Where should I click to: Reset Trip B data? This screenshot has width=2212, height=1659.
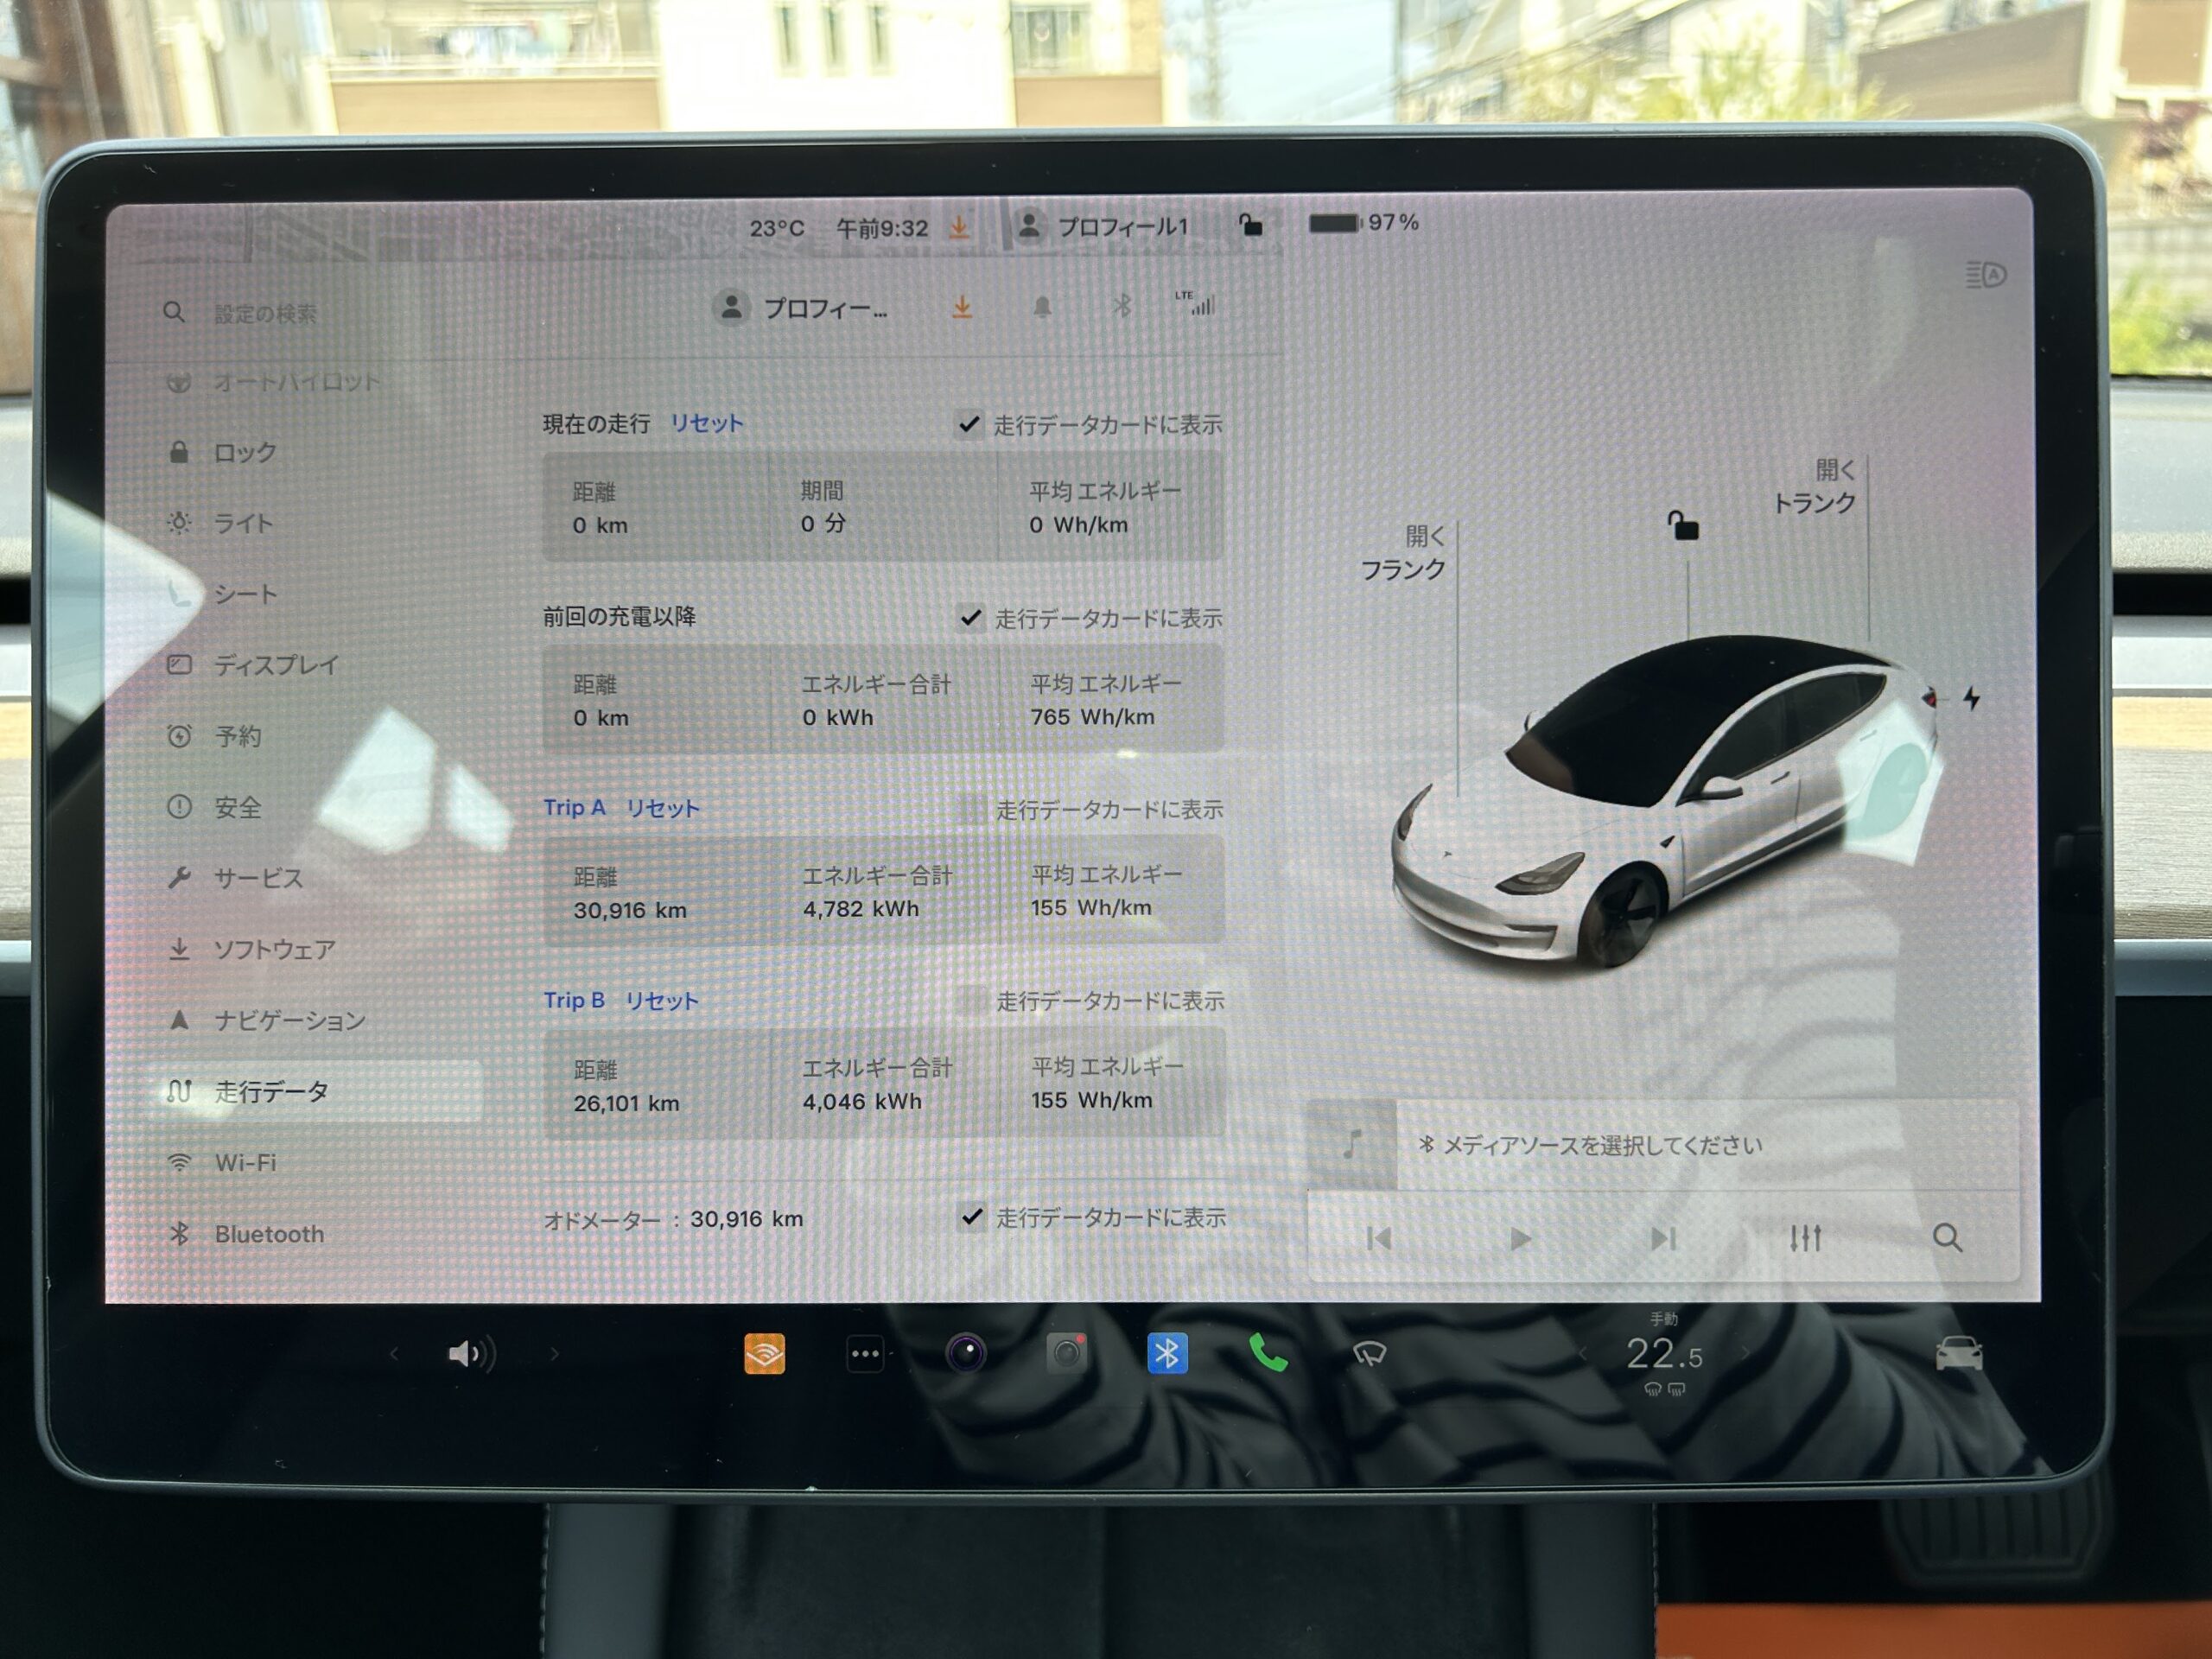click(662, 1001)
